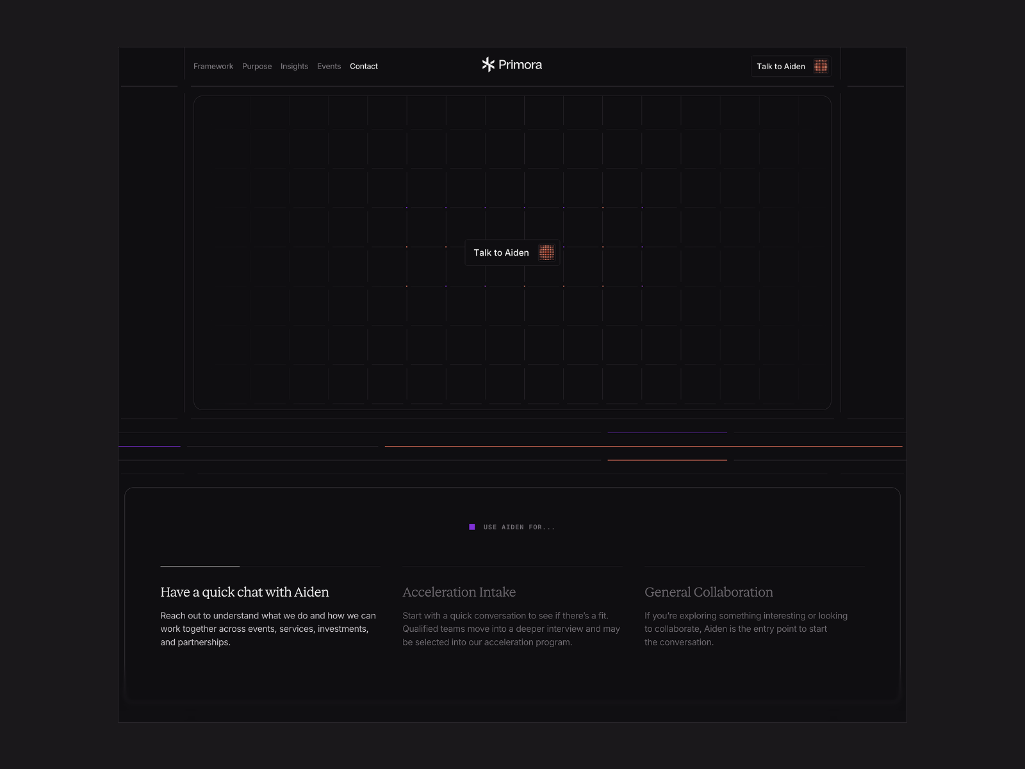
Task: Go to Insights page
Action: [294, 67]
